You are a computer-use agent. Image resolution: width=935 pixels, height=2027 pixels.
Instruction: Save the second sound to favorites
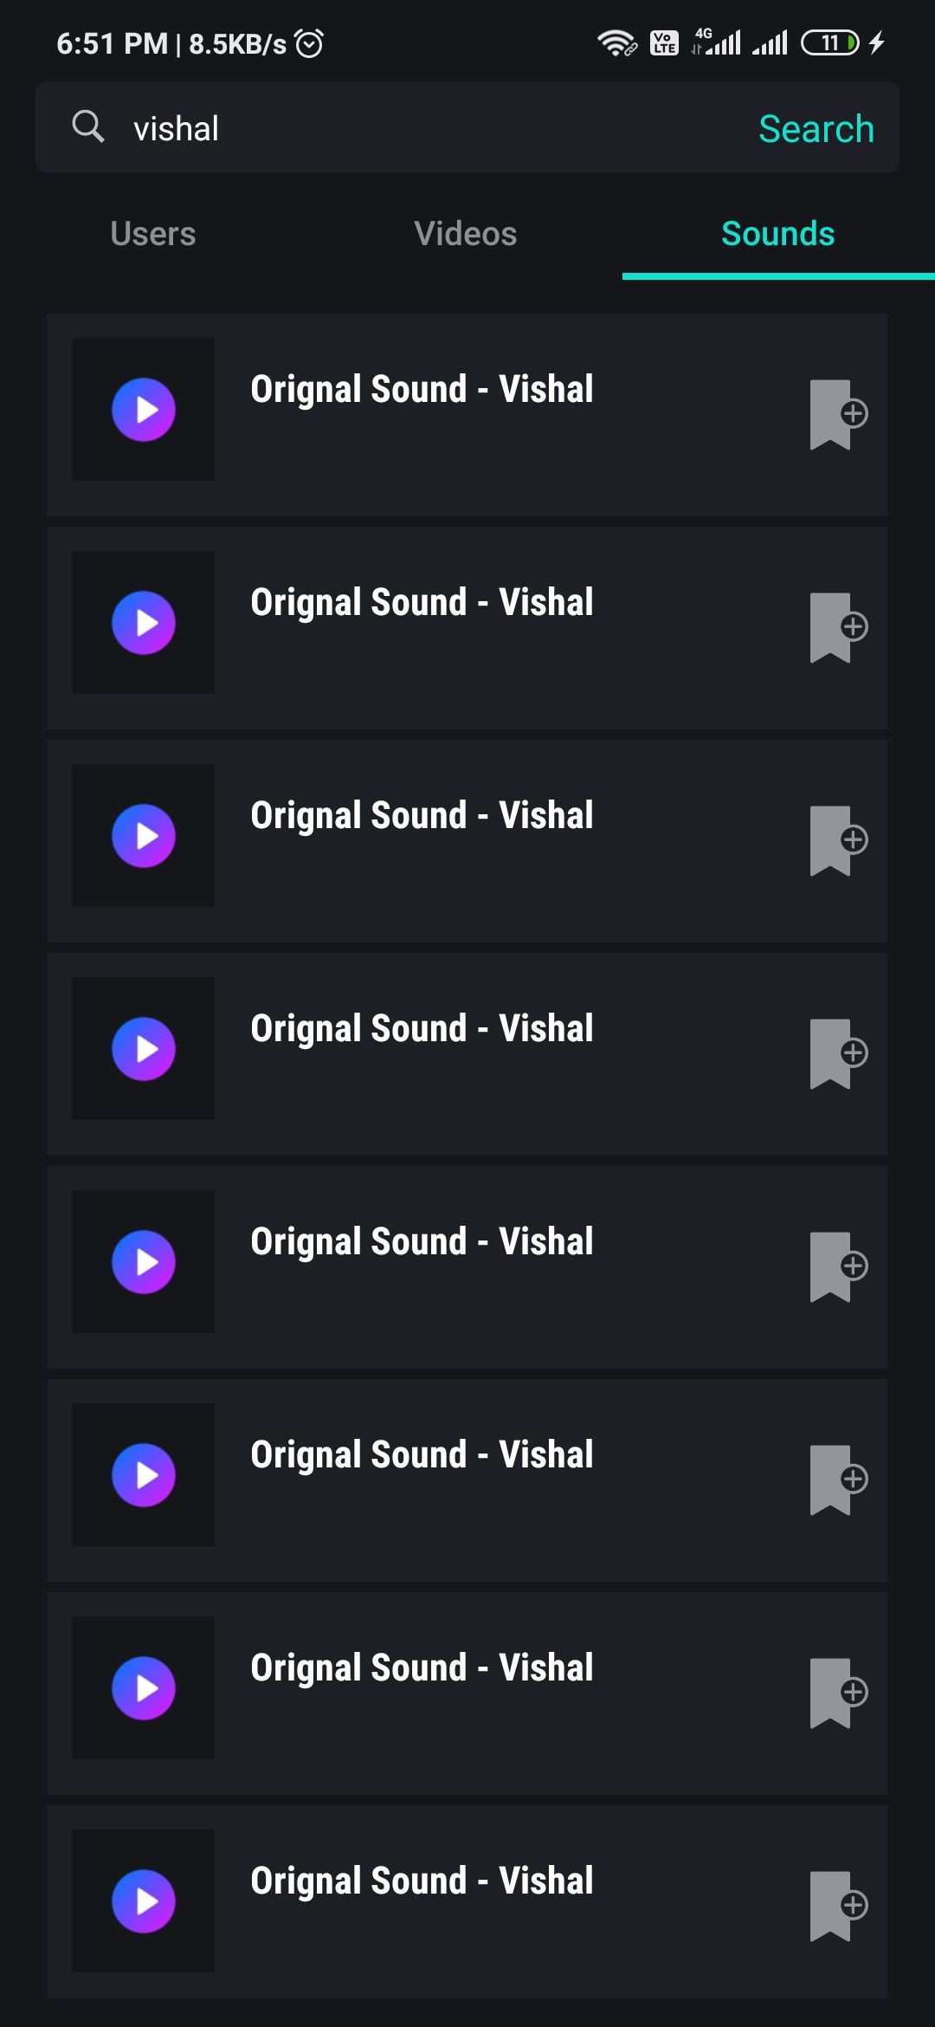[838, 627]
